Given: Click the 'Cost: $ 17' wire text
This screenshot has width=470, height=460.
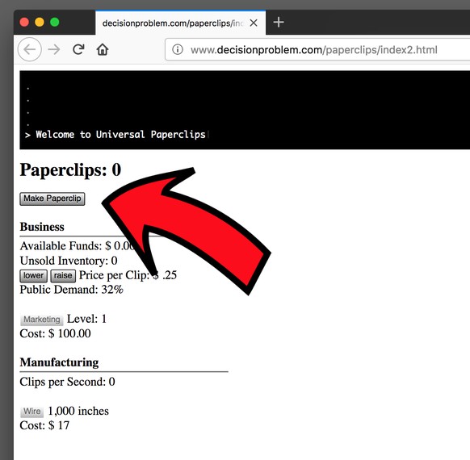Looking at the screenshot, I should [x=44, y=425].
